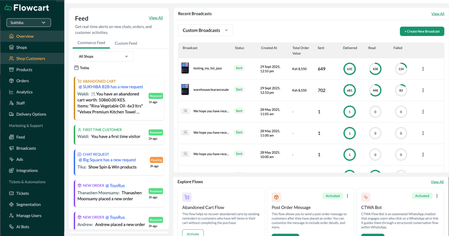Click View All link in Feed panel

coord(156,18)
